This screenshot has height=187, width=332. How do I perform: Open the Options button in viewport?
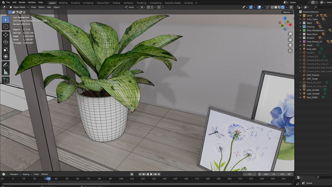click(x=287, y=12)
